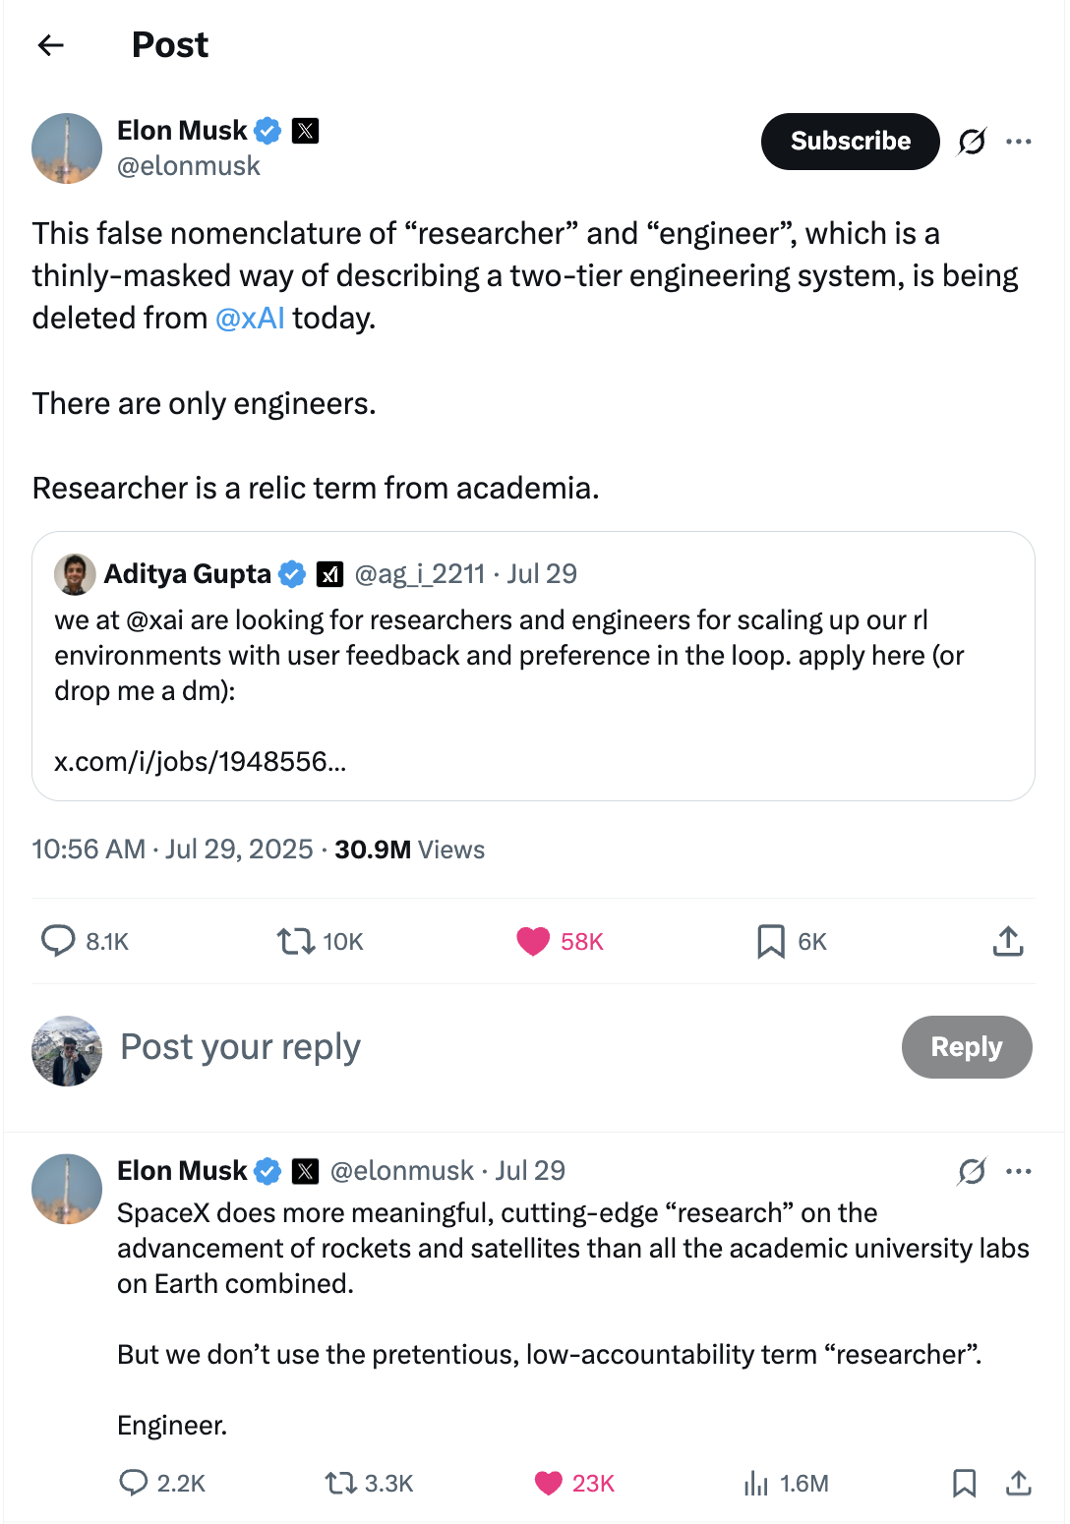
Task: Open Grok icon on main post
Action: point(972,142)
